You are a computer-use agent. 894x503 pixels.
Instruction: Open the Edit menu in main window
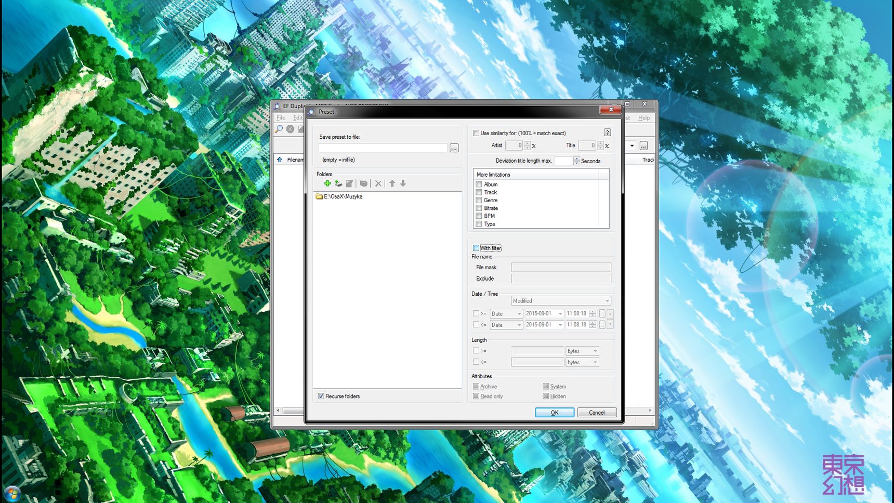click(297, 118)
